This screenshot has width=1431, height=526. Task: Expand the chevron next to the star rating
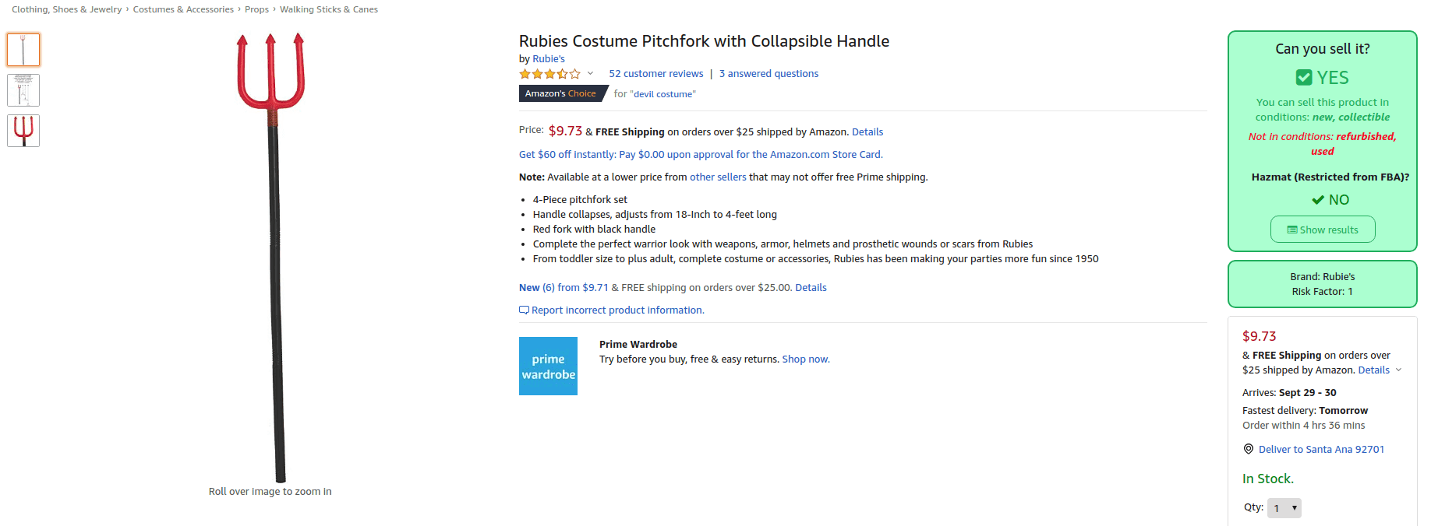click(591, 73)
